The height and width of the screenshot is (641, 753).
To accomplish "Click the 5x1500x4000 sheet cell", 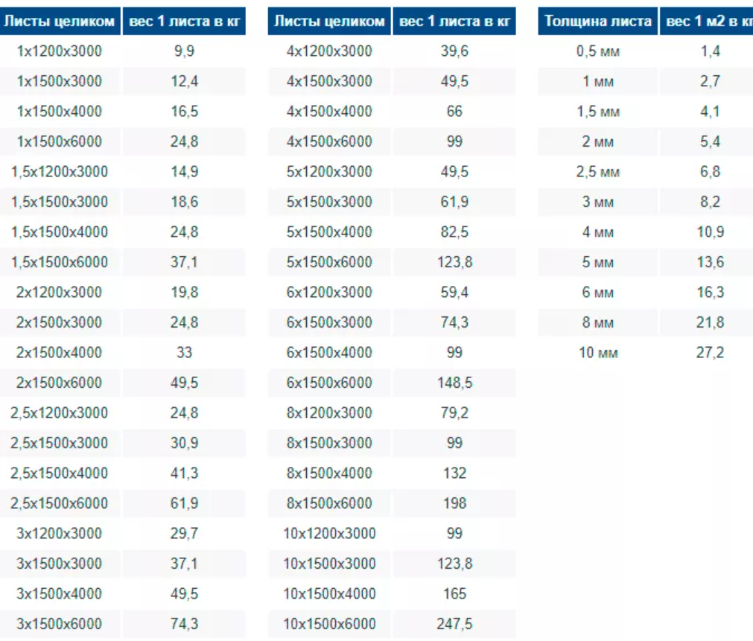I will tap(329, 232).
